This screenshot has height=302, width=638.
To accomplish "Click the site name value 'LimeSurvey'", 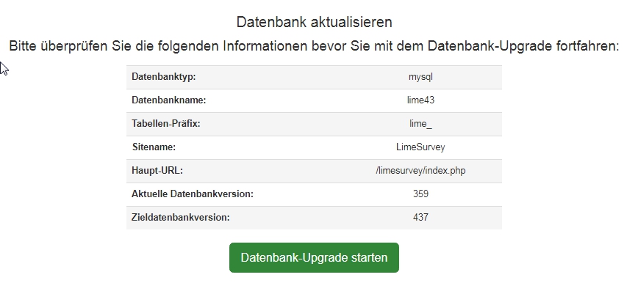I will pyautogui.click(x=420, y=147).
